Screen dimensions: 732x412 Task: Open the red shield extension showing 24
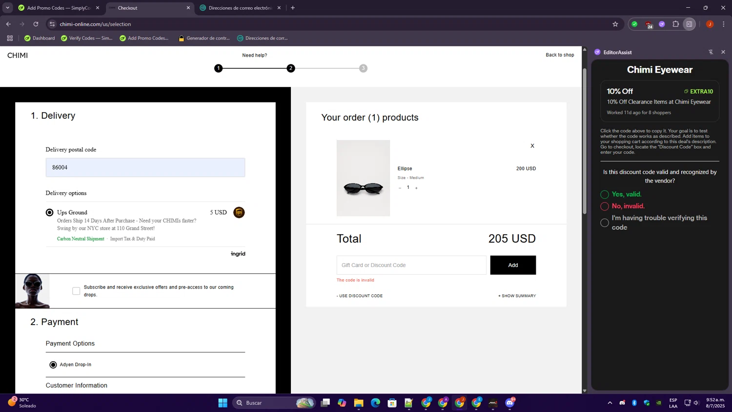(649, 24)
